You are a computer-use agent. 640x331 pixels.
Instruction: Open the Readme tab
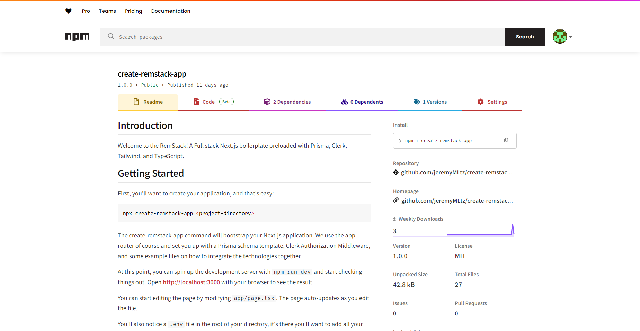[x=148, y=102]
